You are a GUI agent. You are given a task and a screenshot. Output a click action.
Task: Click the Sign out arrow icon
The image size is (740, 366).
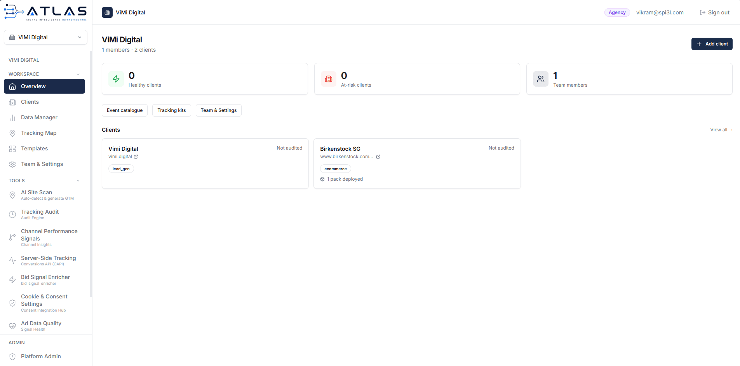click(x=703, y=12)
